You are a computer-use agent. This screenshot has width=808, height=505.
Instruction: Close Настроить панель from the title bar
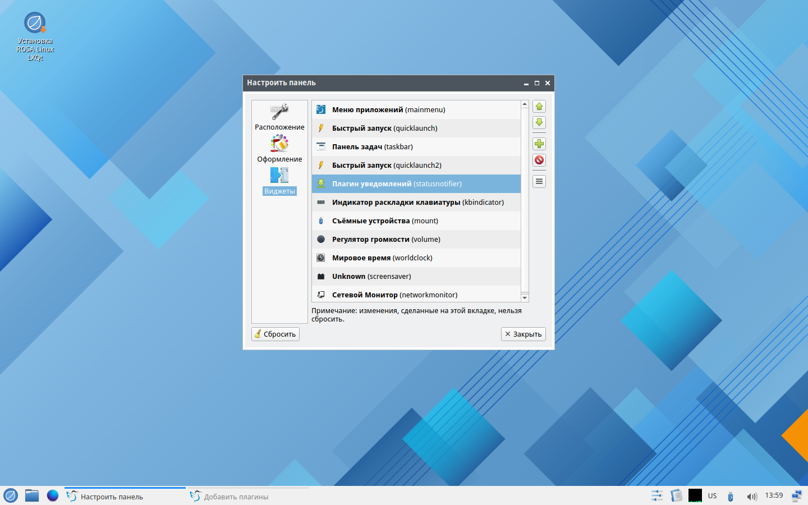(548, 83)
